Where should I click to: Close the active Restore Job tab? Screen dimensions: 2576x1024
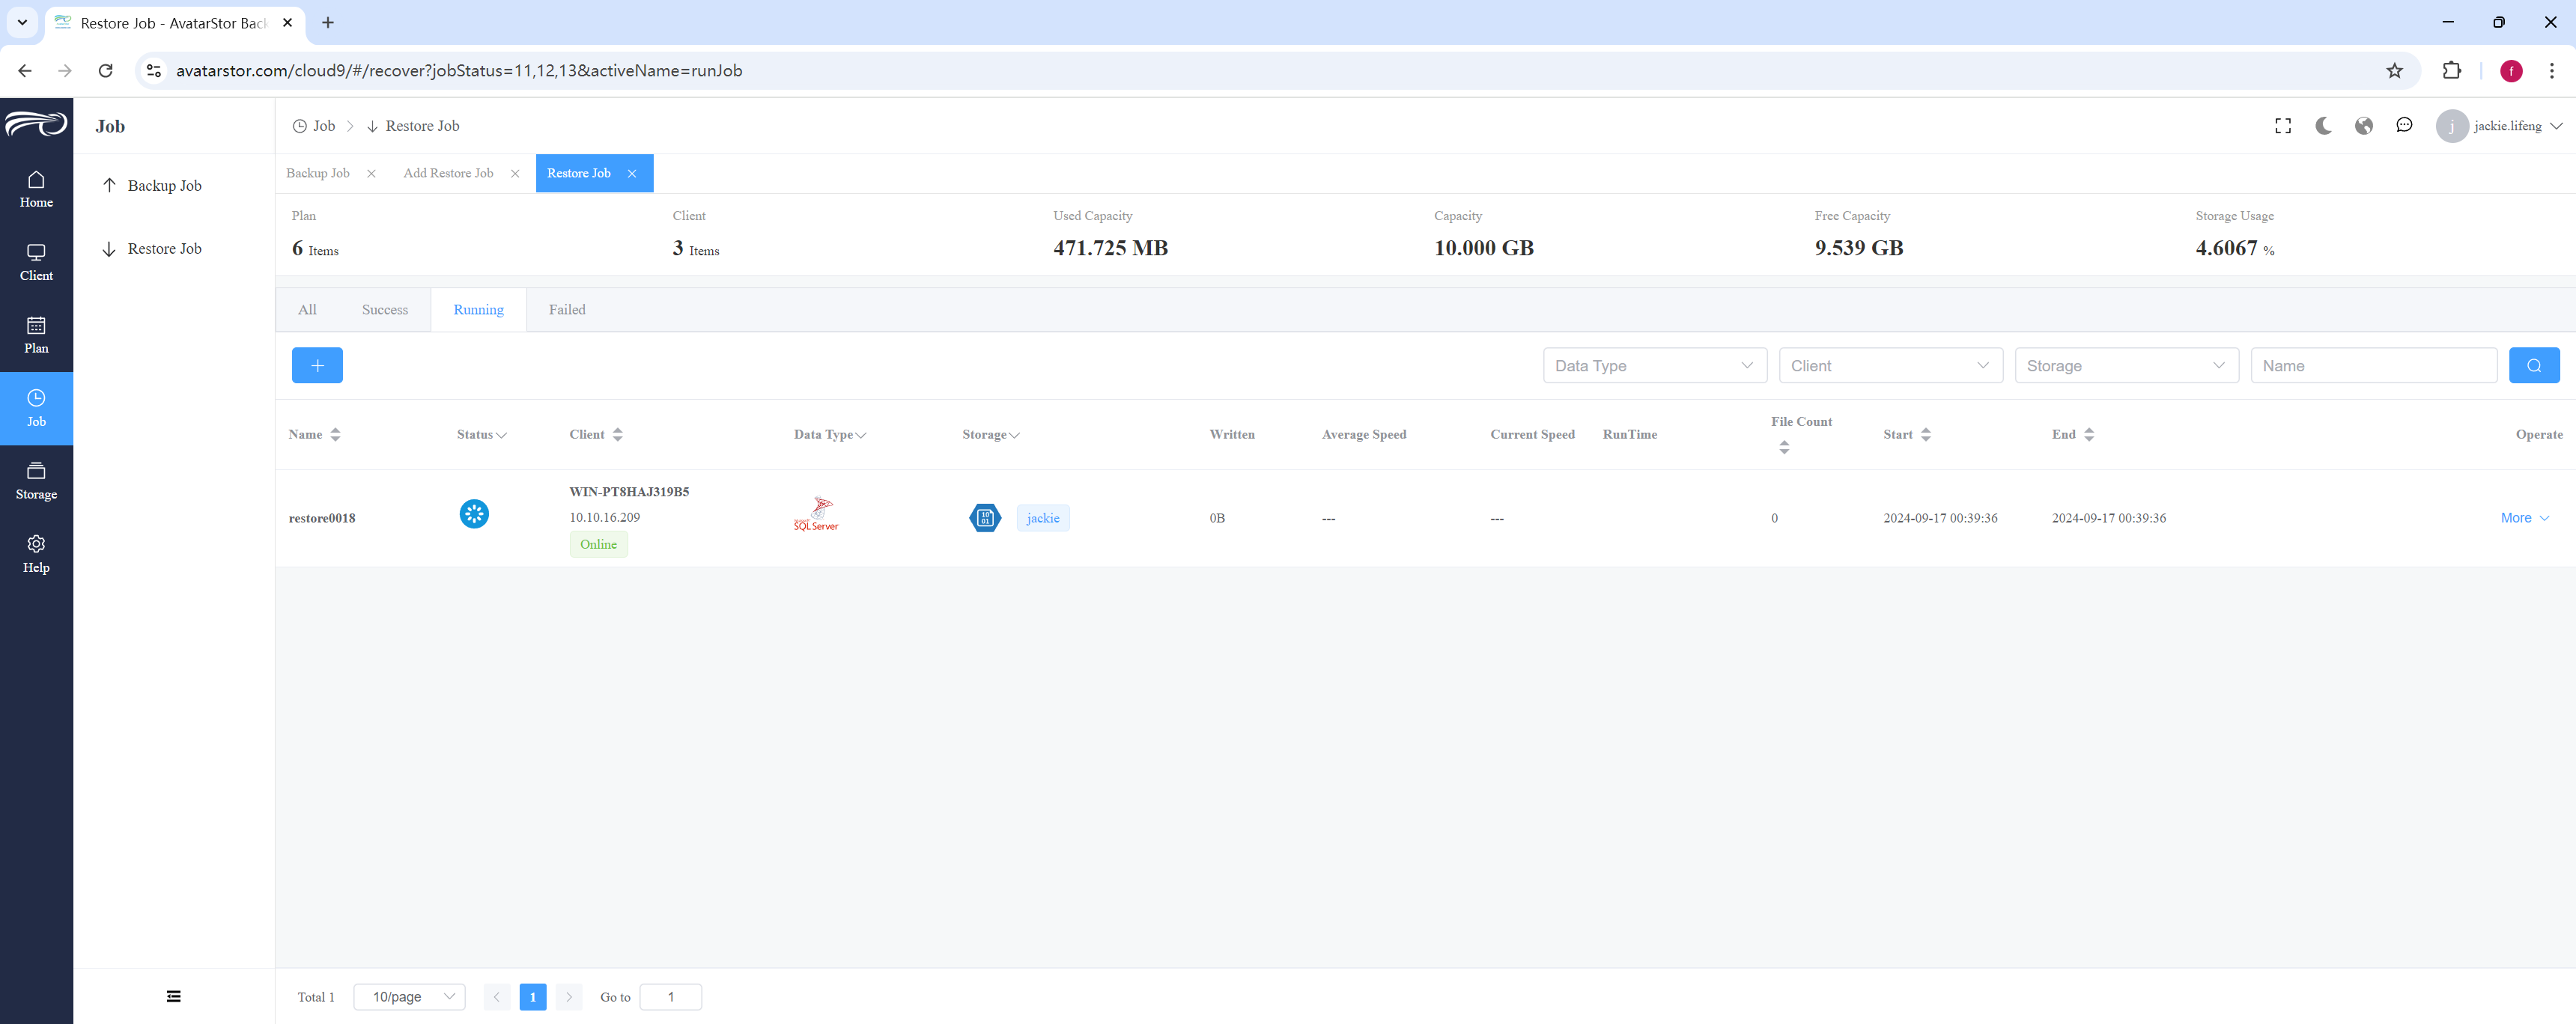tap(632, 174)
